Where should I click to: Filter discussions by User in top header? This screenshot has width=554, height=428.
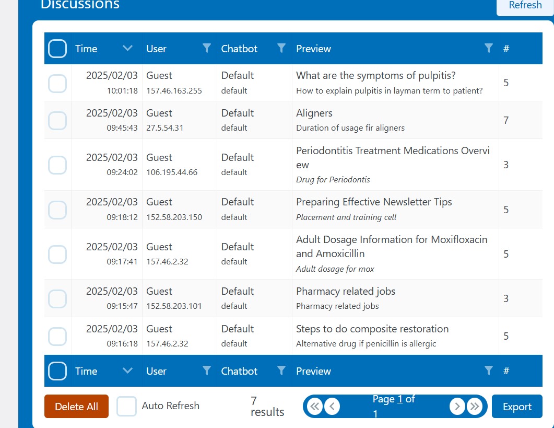coord(207,49)
